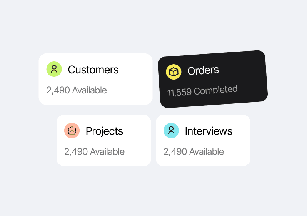Click the word Available under Interviews

coord(207,152)
